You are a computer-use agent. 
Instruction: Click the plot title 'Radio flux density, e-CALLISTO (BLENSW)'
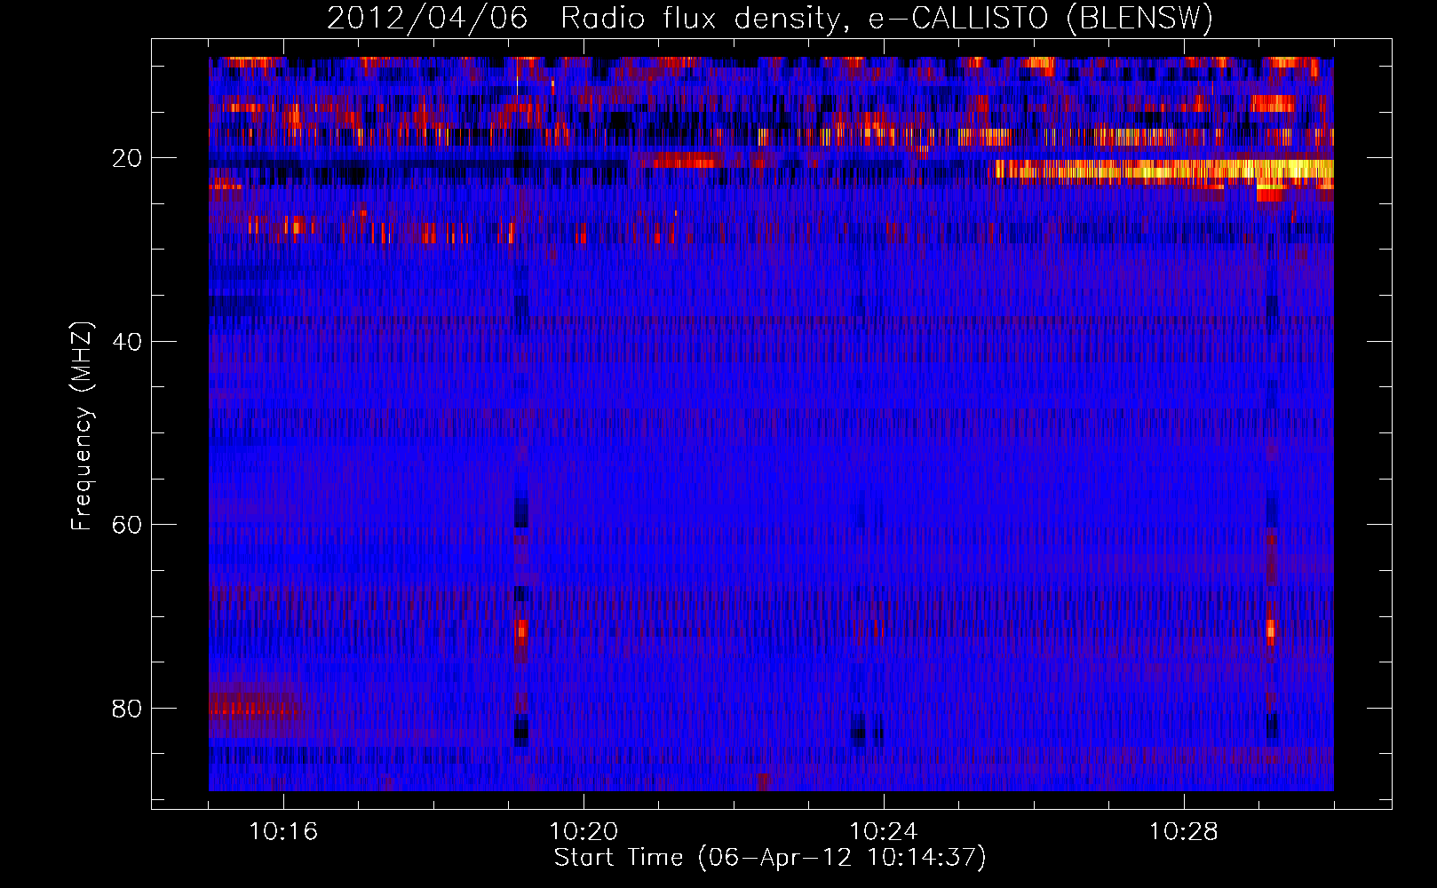click(886, 18)
